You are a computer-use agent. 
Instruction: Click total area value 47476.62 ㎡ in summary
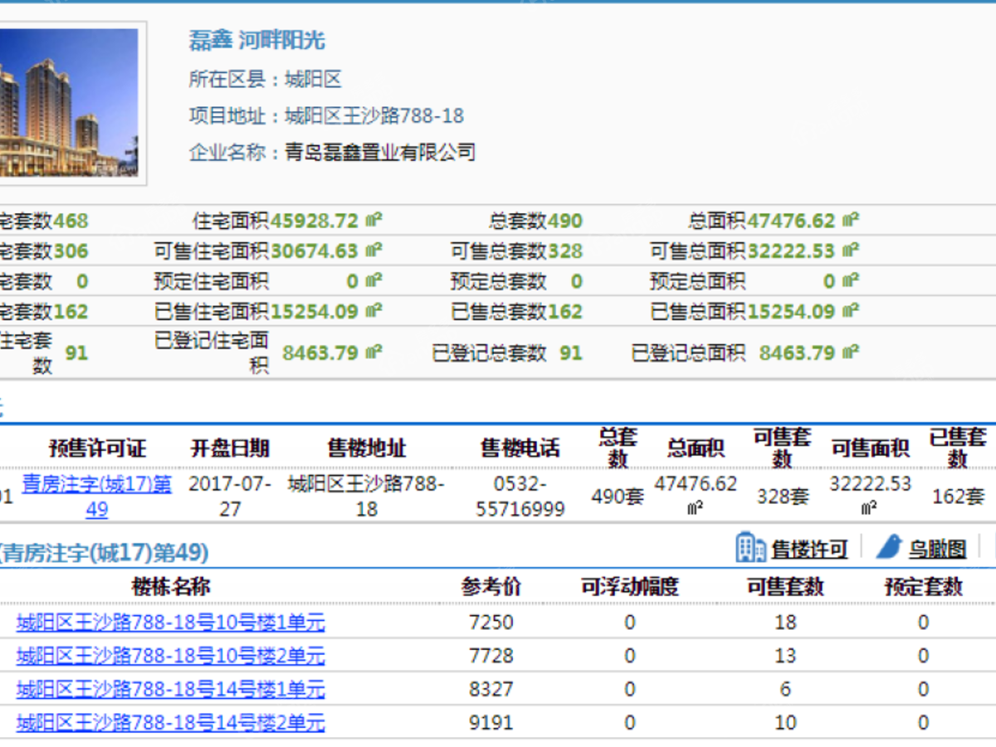coord(803,221)
